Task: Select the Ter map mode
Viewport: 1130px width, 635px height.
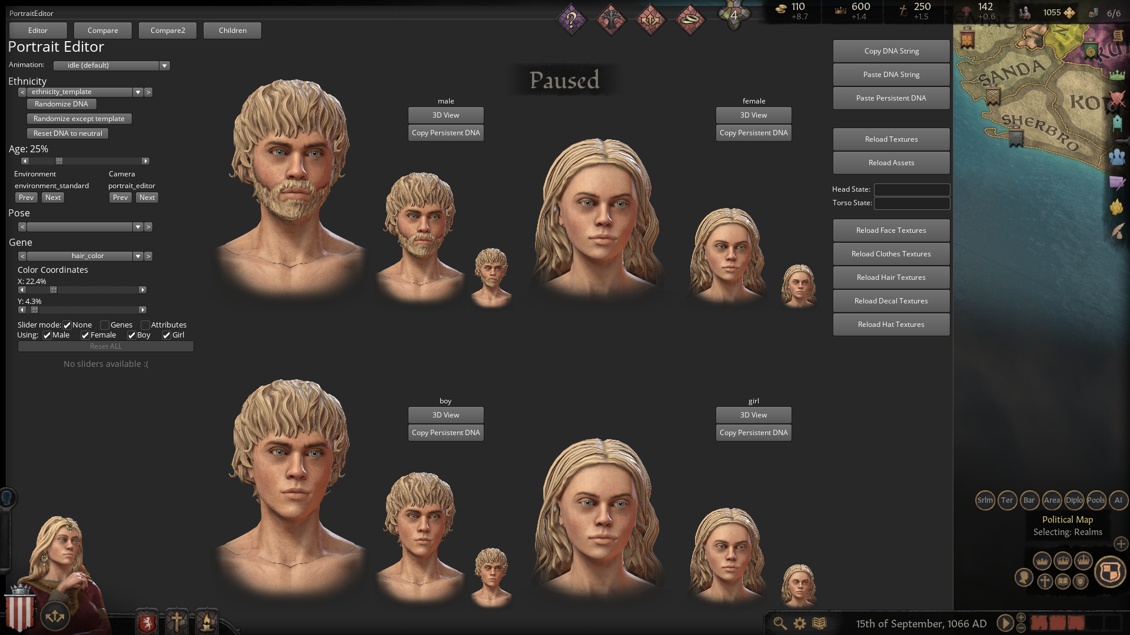Action: (1007, 500)
